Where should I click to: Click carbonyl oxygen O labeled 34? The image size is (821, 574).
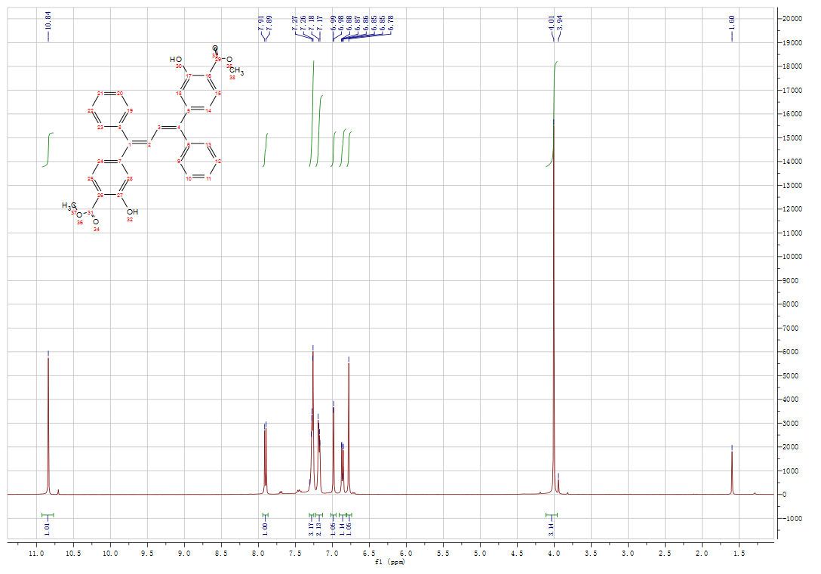point(96,222)
